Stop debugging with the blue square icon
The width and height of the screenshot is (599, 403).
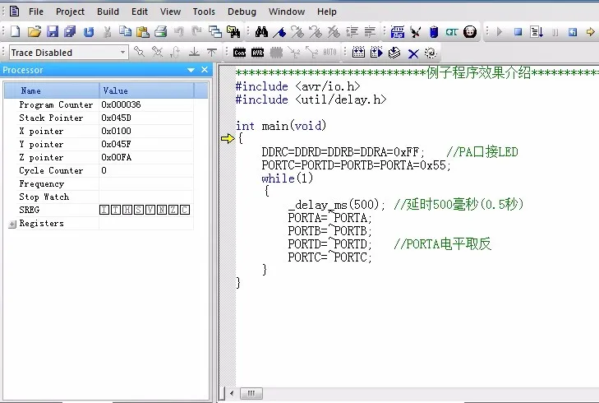[518, 32]
